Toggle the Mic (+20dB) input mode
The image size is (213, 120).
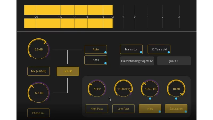(x=39, y=71)
